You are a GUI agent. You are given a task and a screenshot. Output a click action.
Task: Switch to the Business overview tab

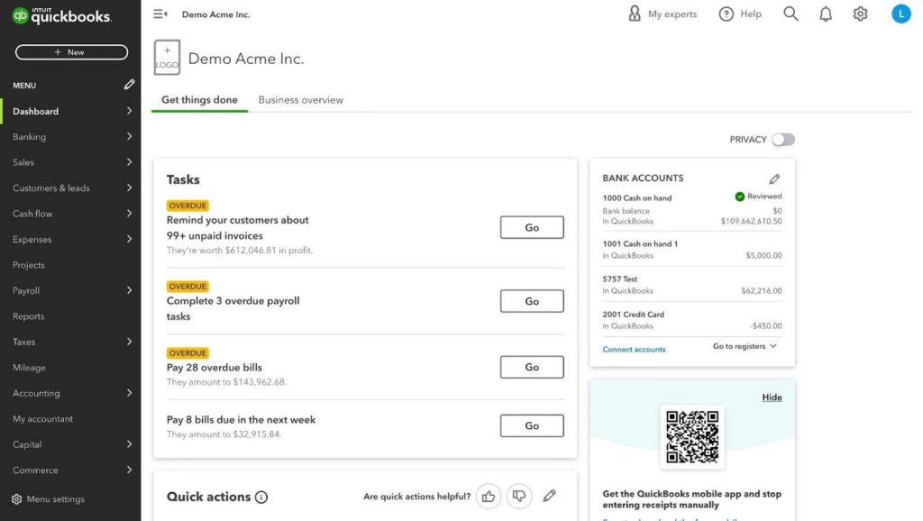pyautogui.click(x=300, y=100)
